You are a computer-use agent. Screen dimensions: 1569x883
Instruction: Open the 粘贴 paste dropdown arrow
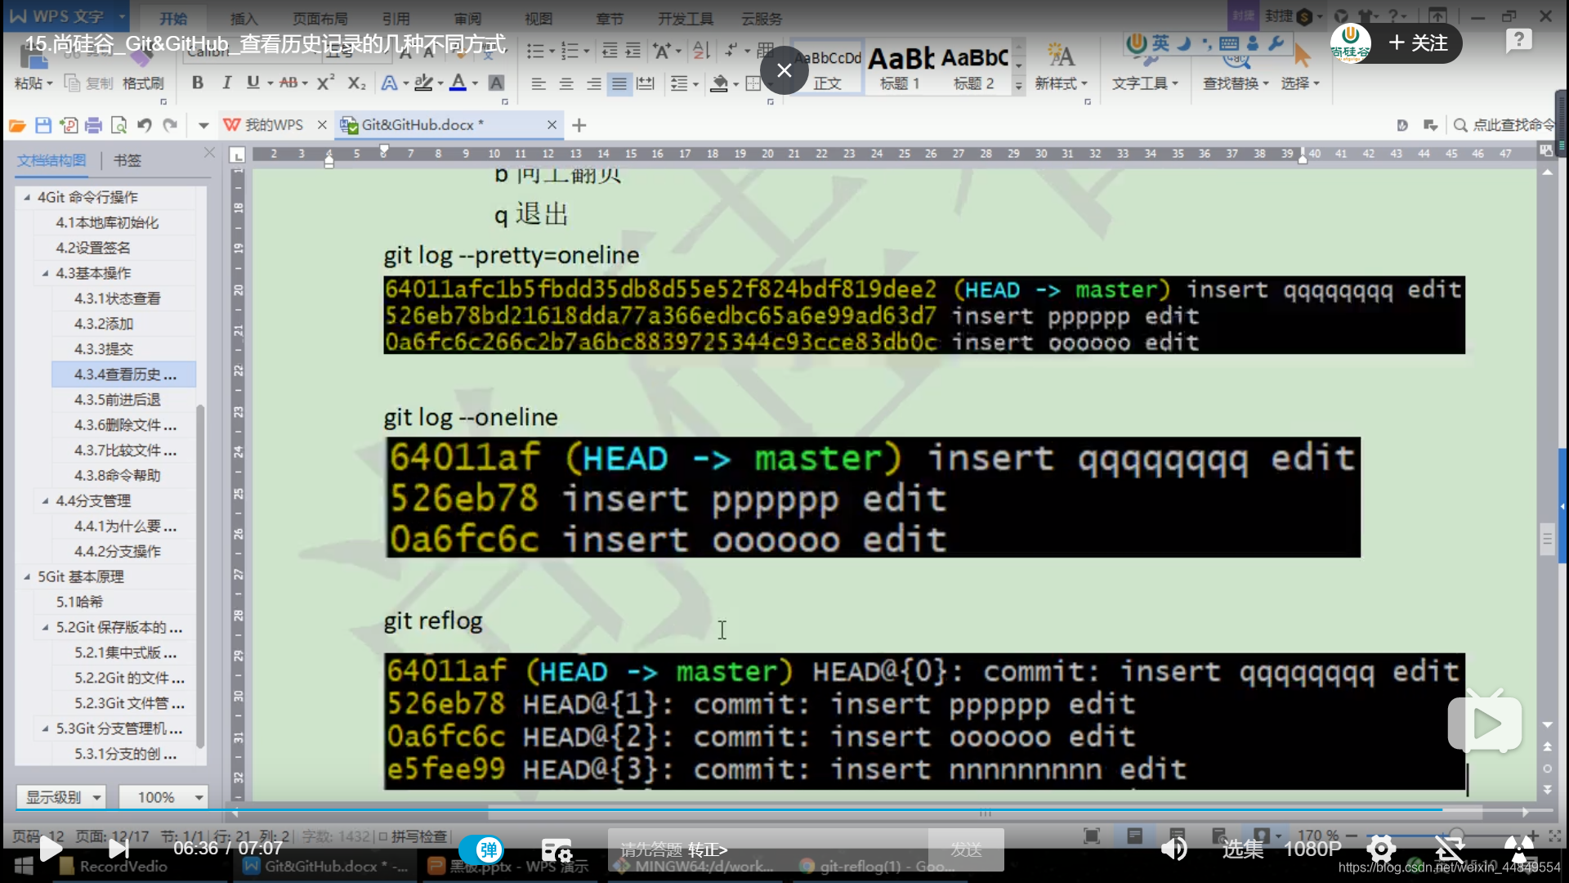[49, 83]
